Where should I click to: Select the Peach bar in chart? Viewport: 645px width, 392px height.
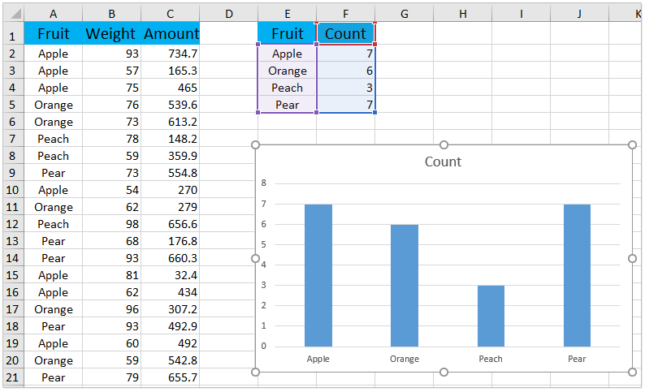491,317
